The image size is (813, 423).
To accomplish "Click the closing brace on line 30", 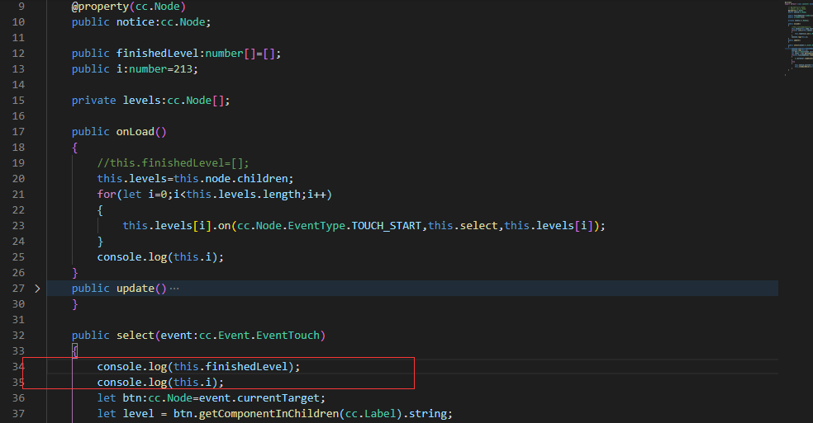I will [74, 304].
